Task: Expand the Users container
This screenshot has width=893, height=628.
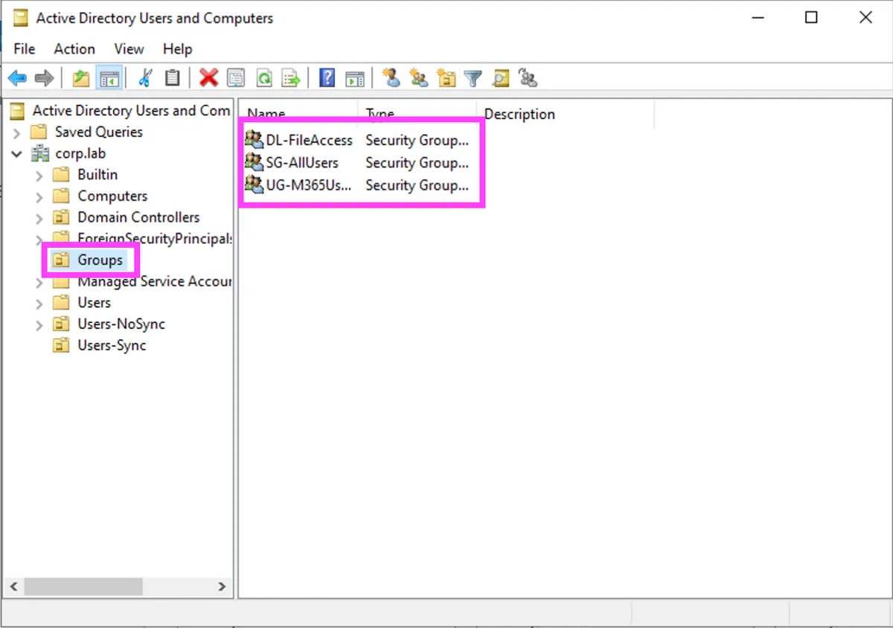Action: click(39, 304)
